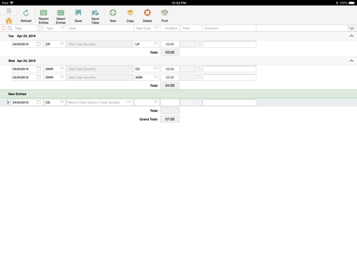
Task: Click the Case filter field
Action: pyautogui.click(x=100, y=28)
